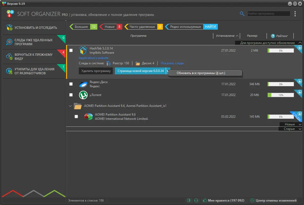Image resolution: width=304 pixels, height=205 pixels.
Task: Click the AOMEI 5% rating bar
Action: point(281,117)
